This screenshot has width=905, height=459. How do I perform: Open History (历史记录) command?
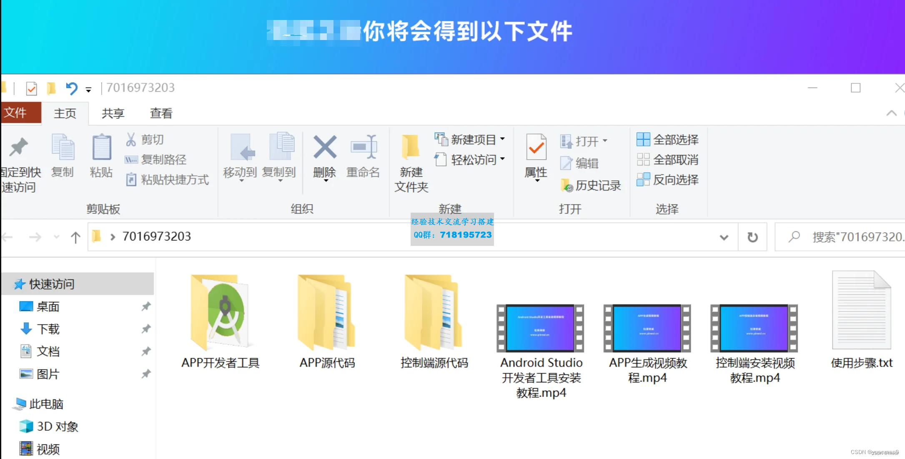[591, 186]
